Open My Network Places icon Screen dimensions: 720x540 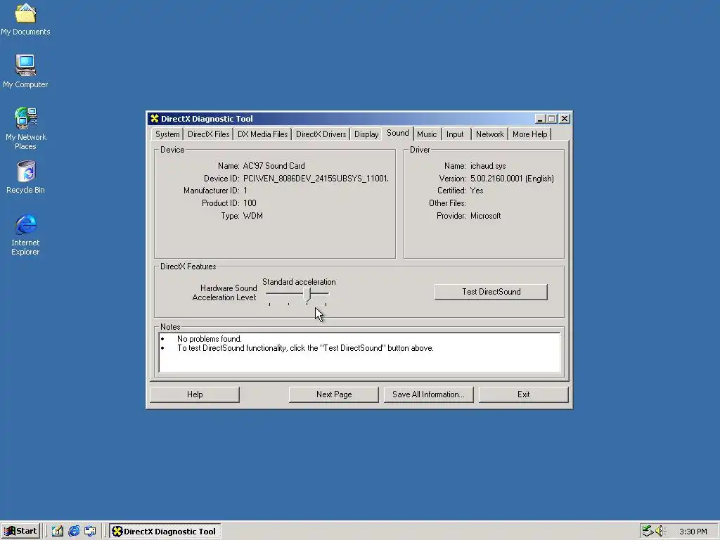tap(26, 129)
